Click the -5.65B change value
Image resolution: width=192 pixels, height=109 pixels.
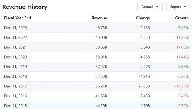145,86
